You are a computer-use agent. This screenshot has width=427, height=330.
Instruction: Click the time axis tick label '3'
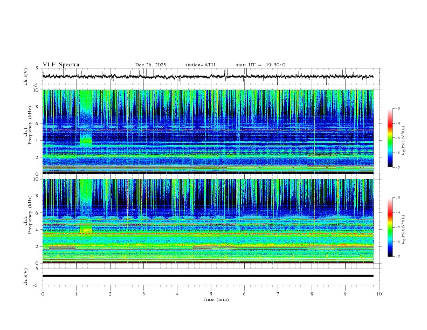(143, 294)
